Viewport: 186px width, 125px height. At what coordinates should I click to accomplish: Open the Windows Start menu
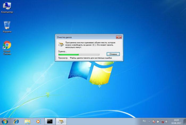click(x=5, y=122)
